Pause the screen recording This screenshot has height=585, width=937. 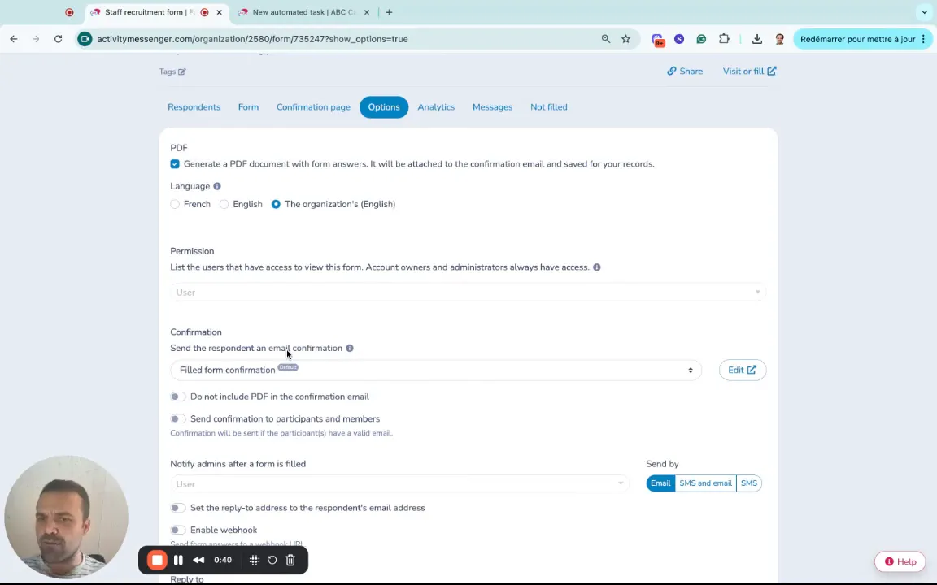pos(178,560)
